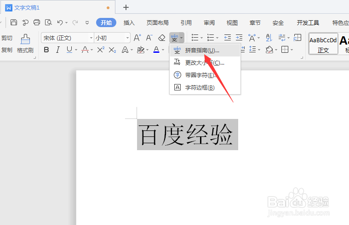Click 剪切 cut button
This screenshot has height=225, width=349.
coord(7,38)
